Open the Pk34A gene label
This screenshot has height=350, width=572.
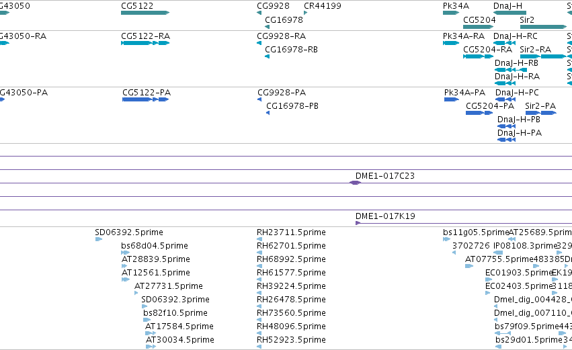(x=456, y=6)
